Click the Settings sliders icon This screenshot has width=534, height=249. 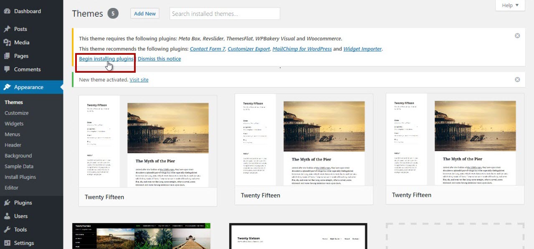(x=7, y=243)
